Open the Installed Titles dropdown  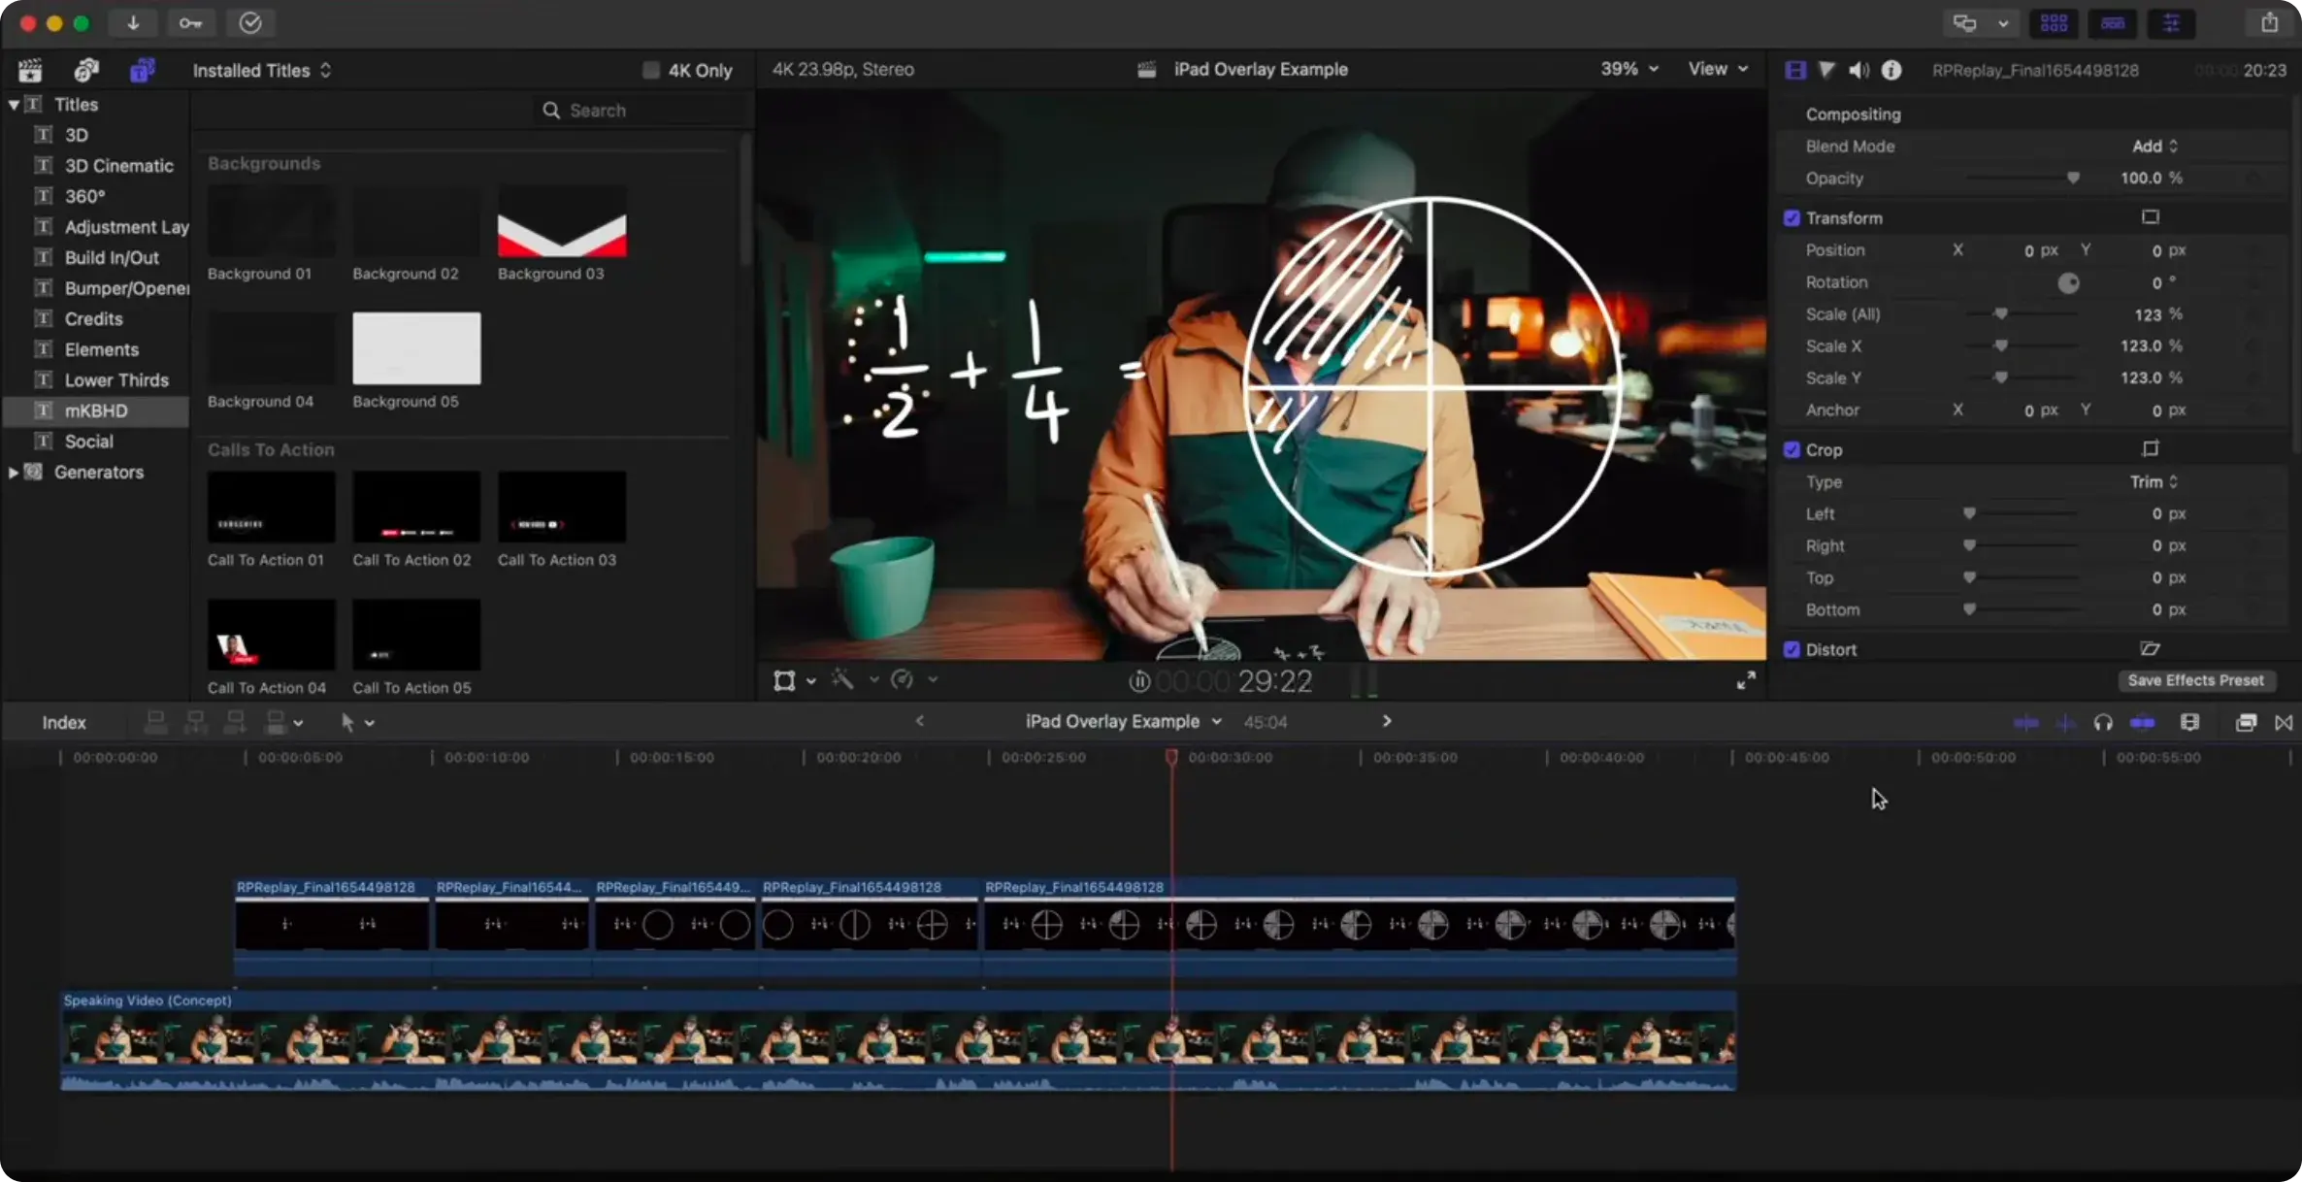pyautogui.click(x=262, y=70)
